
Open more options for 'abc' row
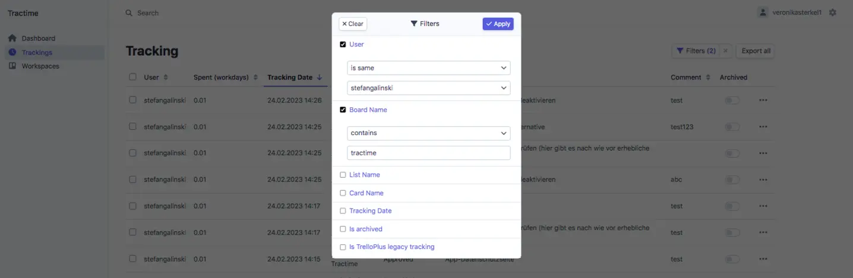763,180
